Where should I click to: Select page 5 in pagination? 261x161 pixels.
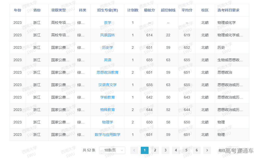click(186, 150)
